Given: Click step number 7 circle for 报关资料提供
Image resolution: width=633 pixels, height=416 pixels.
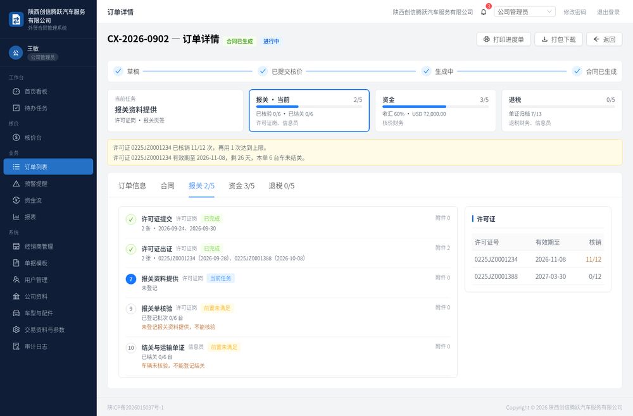Looking at the screenshot, I should pos(131,279).
